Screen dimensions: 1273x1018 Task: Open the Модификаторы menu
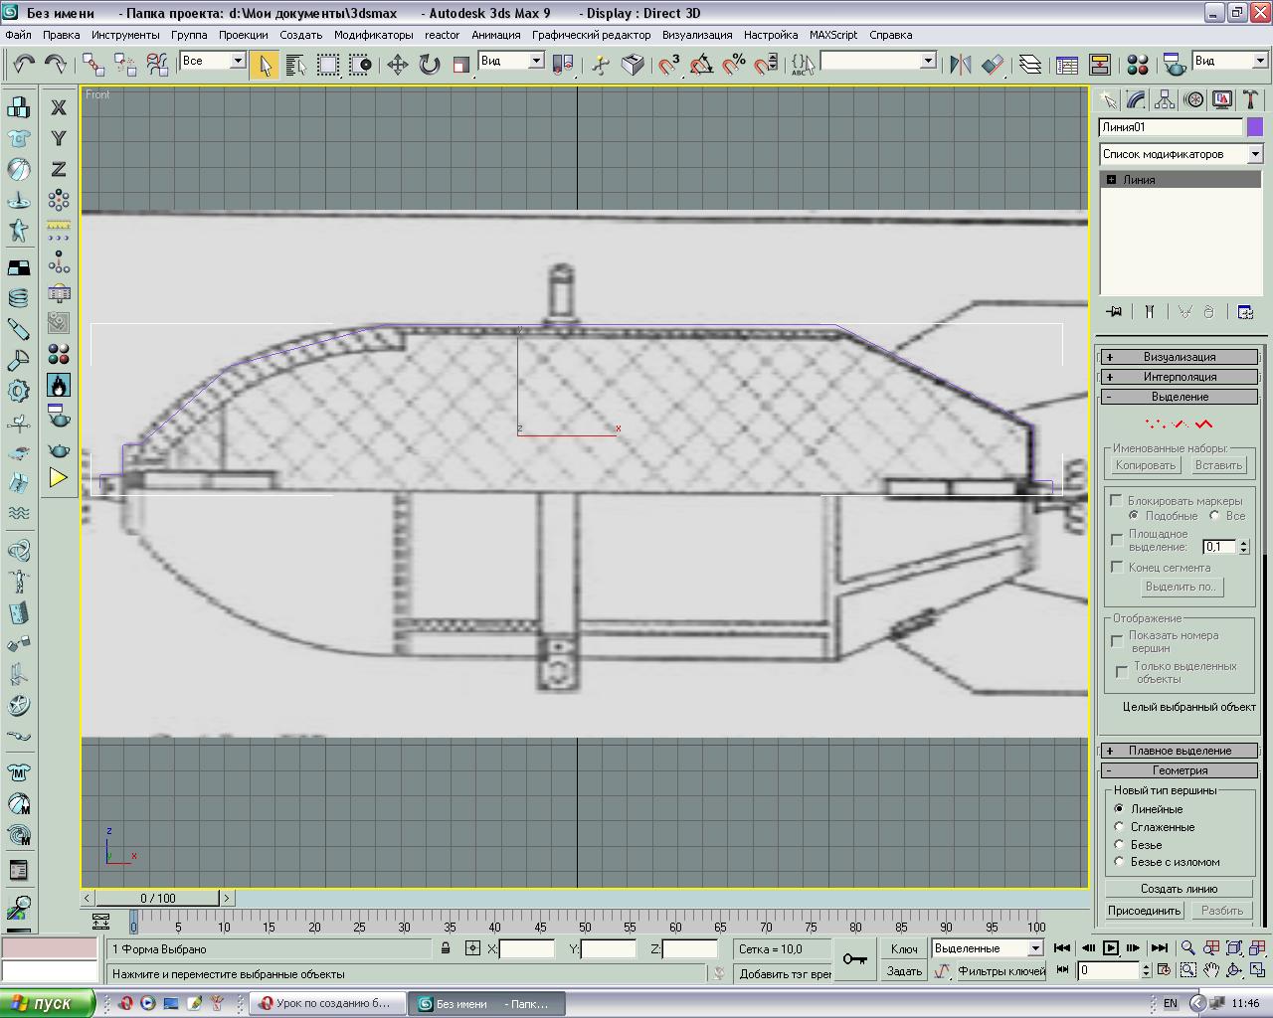pyautogui.click(x=373, y=35)
